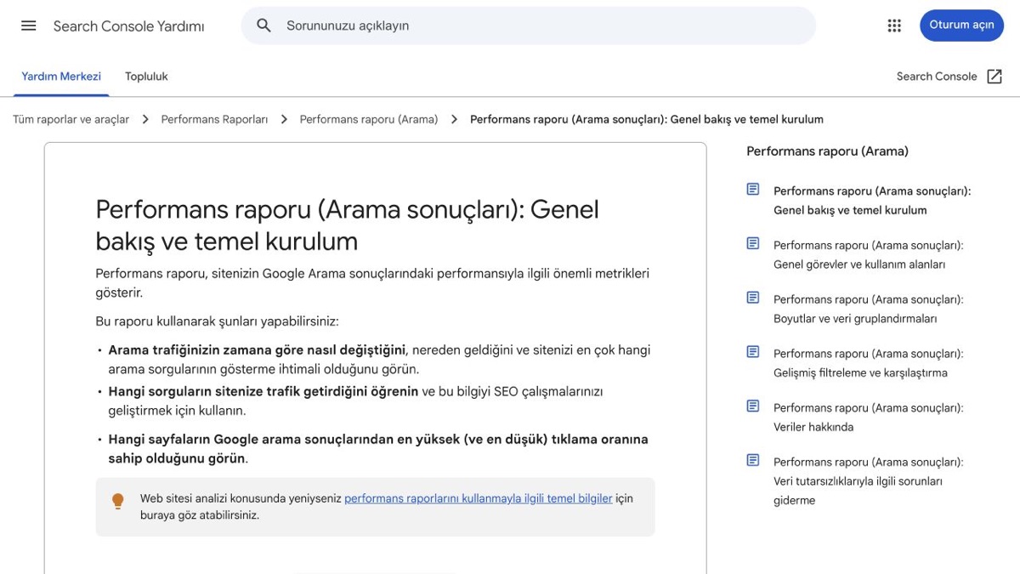Click the bold text Arama trafiğinizin zamana göre nasıl değiştiğini
Image resolution: width=1020 pixels, height=574 pixels.
tap(257, 350)
